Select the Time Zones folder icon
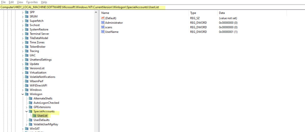The image size is (305, 132). [27, 42]
